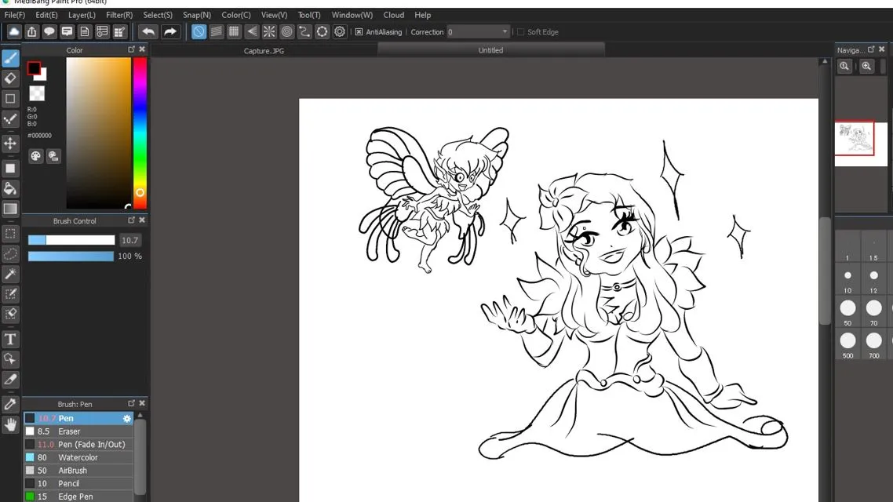
Task: Click the color palette icon
Action: (x=36, y=156)
